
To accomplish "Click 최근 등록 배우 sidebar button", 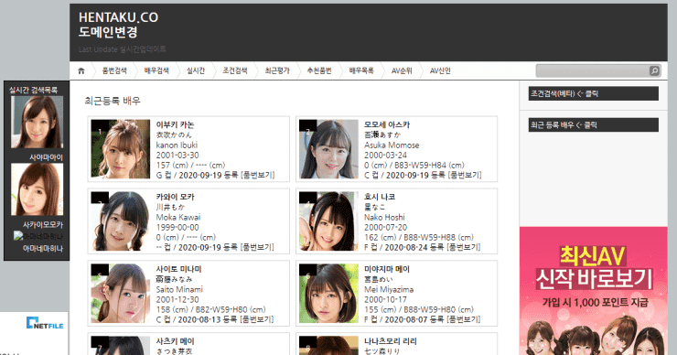I will (x=593, y=125).
